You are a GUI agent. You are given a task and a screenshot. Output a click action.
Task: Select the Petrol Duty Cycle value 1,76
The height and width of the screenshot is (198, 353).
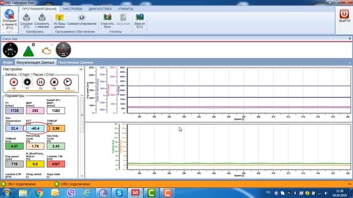(x=35, y=146)
